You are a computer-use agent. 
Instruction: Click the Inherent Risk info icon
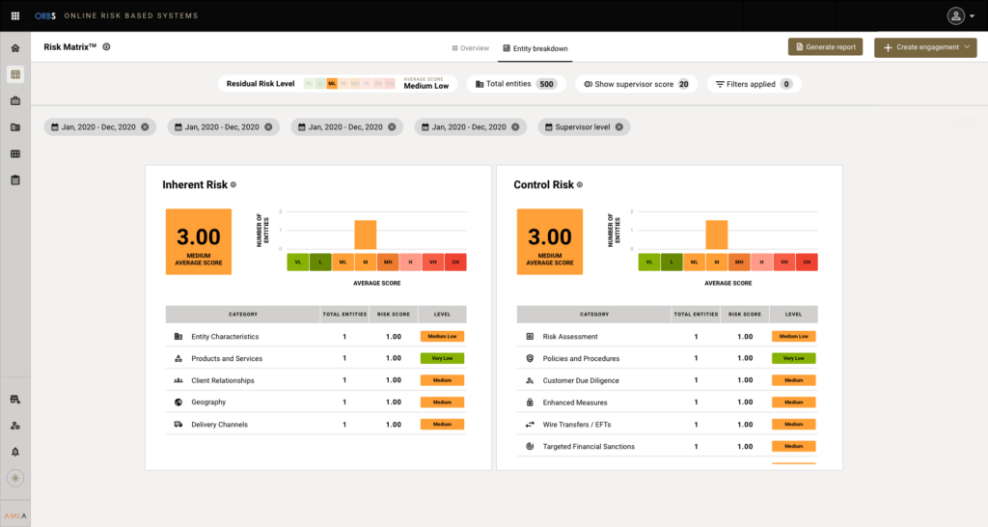coord(233,184)
